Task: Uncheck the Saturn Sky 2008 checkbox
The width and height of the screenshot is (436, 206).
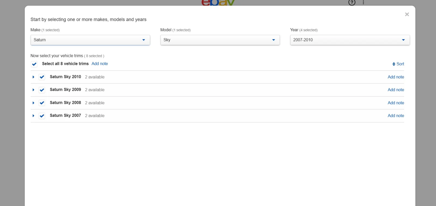Action: (x=42, y=103)
